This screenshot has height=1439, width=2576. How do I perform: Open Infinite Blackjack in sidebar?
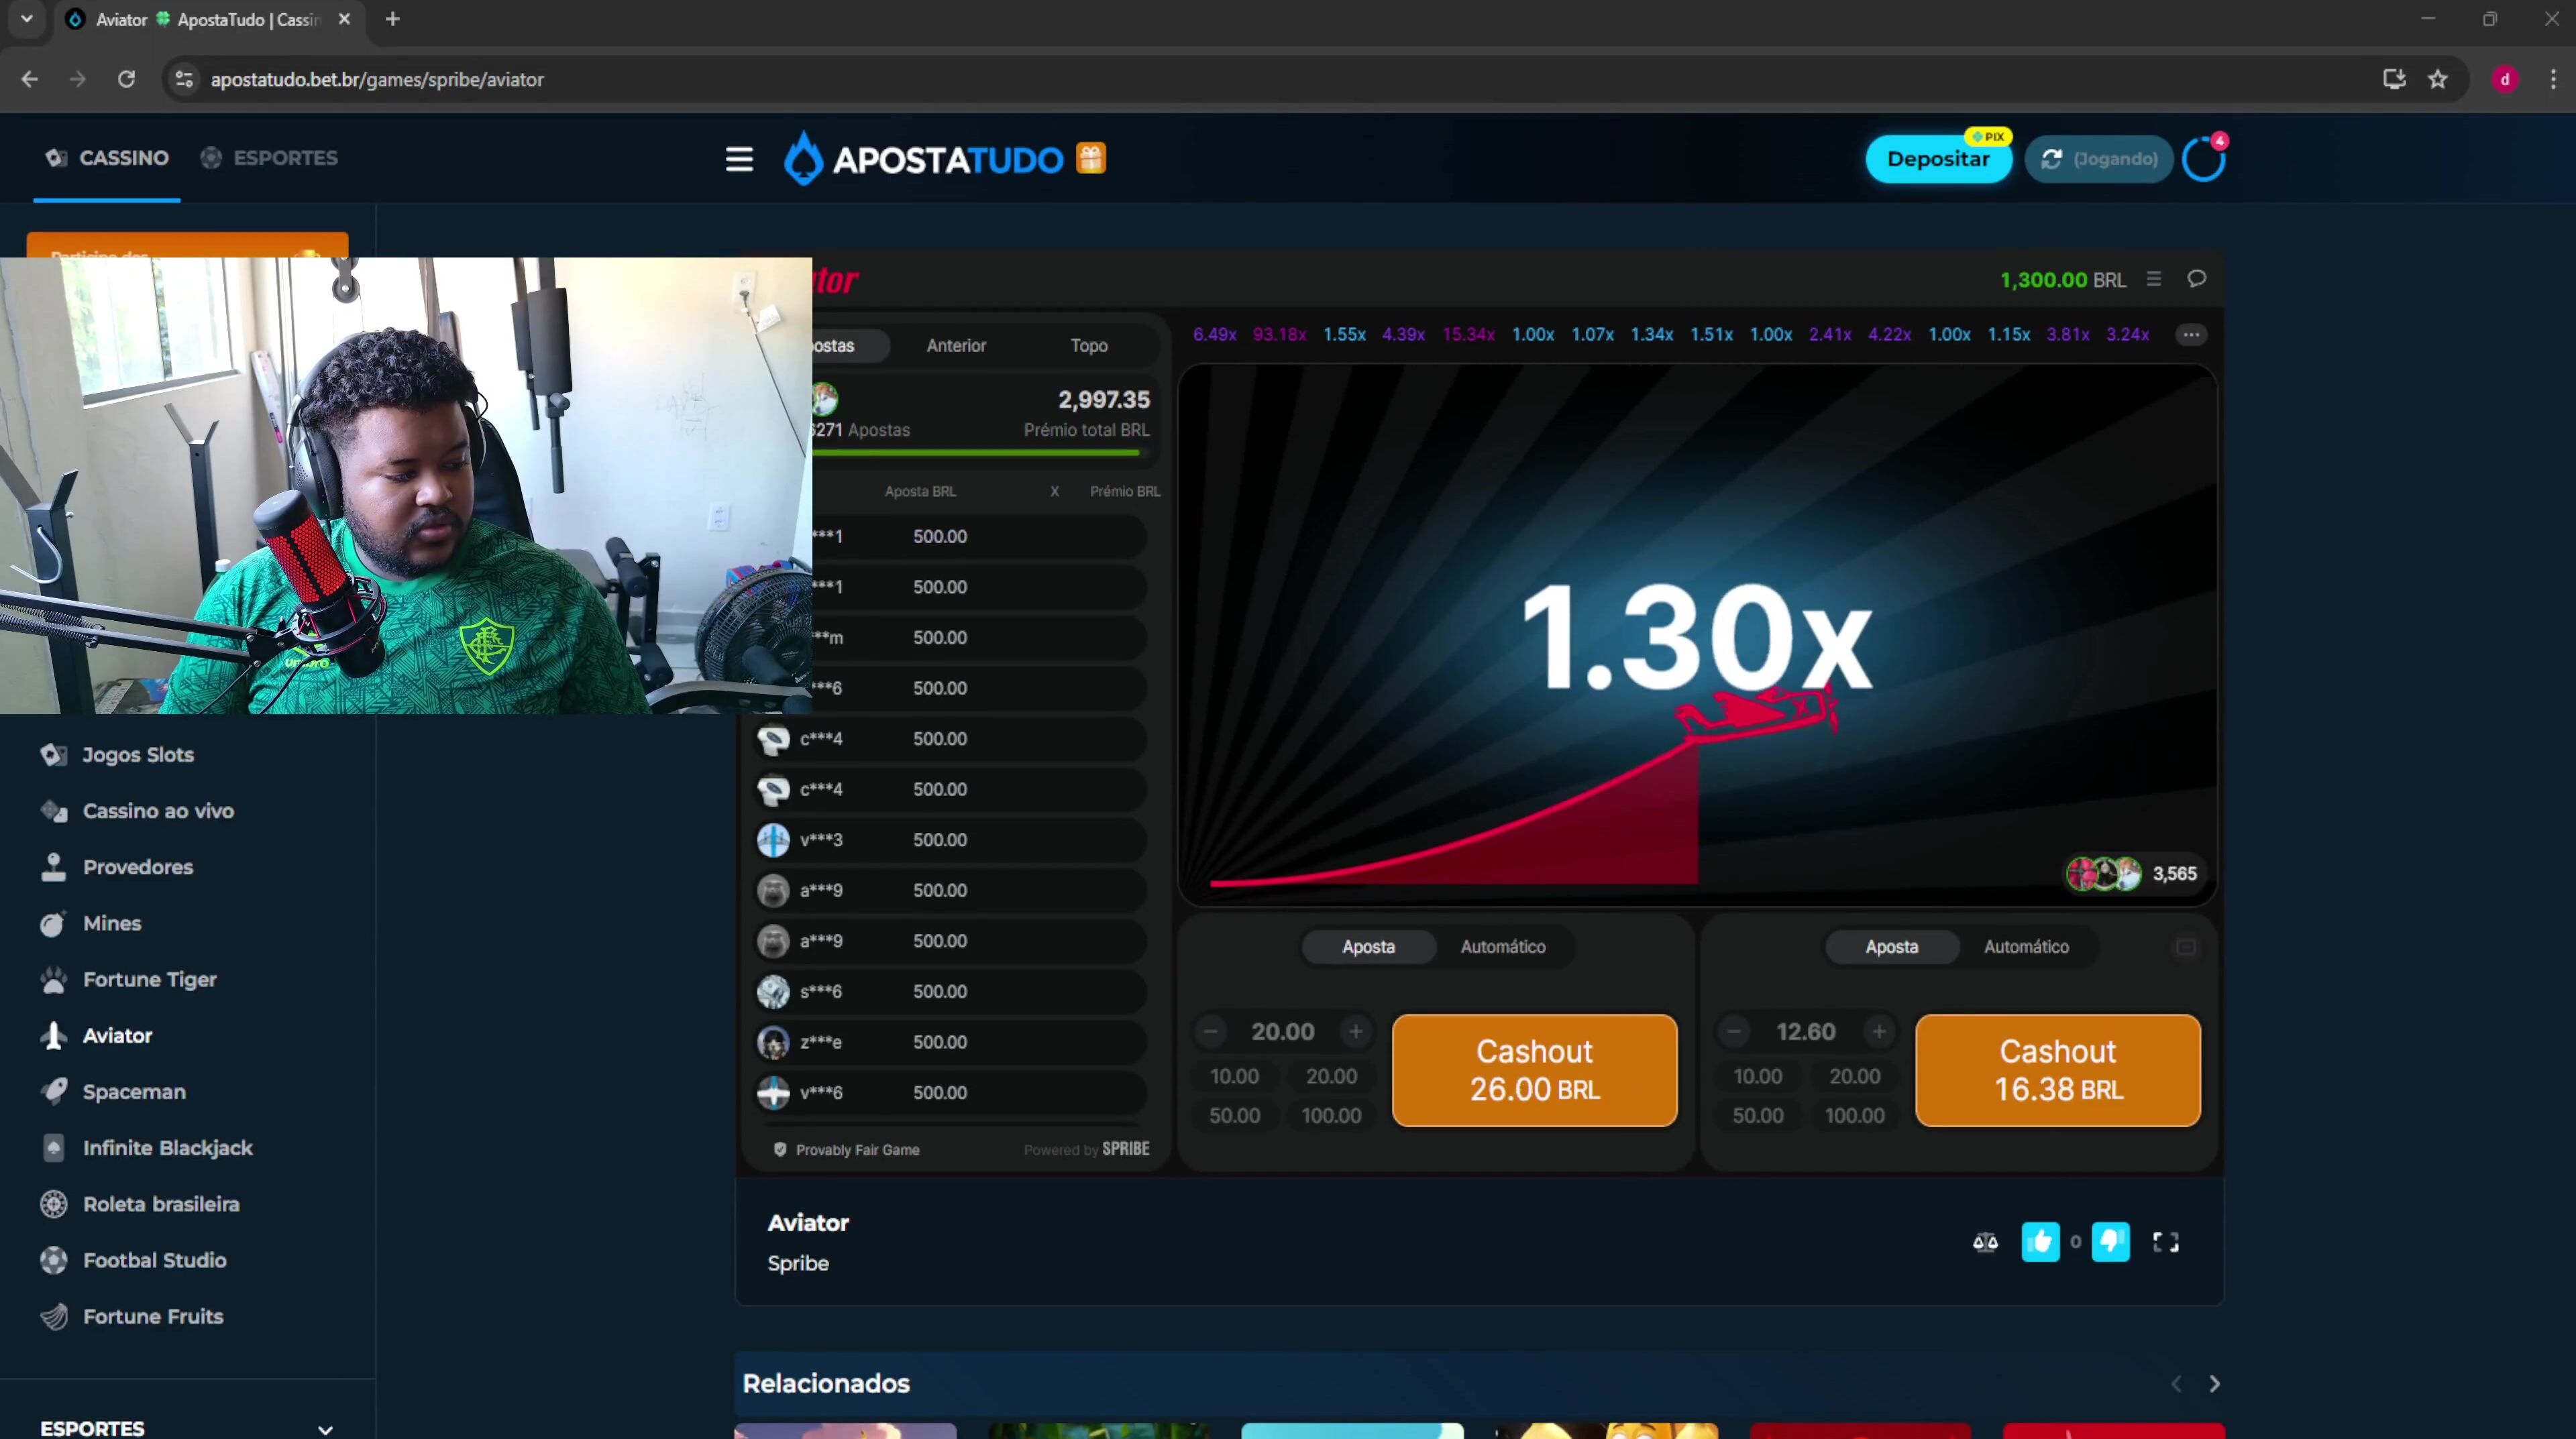pos(168,1148)
